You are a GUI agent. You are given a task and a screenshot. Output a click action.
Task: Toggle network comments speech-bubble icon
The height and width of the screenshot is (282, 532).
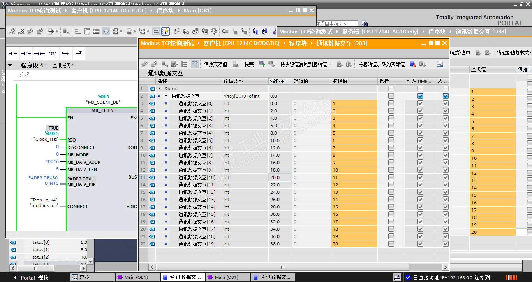point(106,32)
